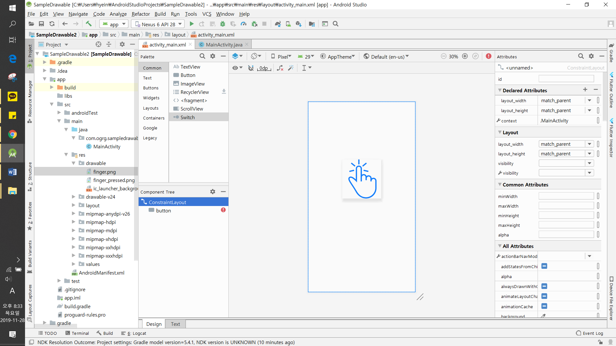Toggle the addStatesFromChildren checkbox
The height and width of the screenshot is (346, 616).
click(x=544, y=266)
